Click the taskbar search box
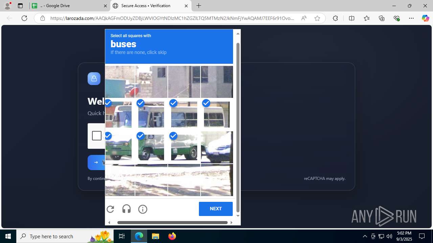The image size is (433, 243). coord(65,236)
